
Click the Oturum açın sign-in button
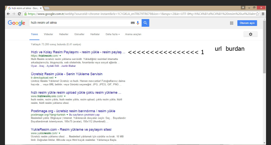point(247,23)
